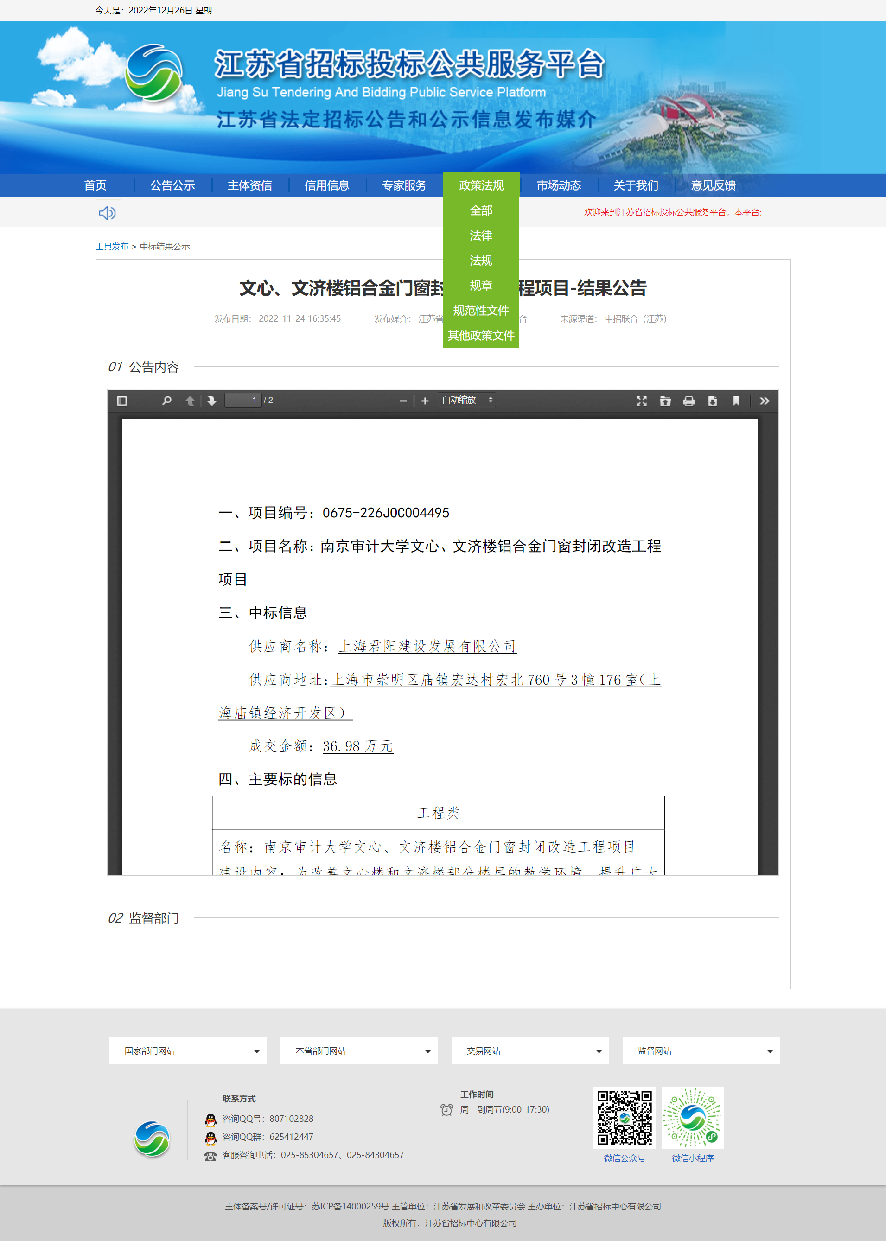
Task: Zoom in the PDF with plus button
Action: point(425,401)
